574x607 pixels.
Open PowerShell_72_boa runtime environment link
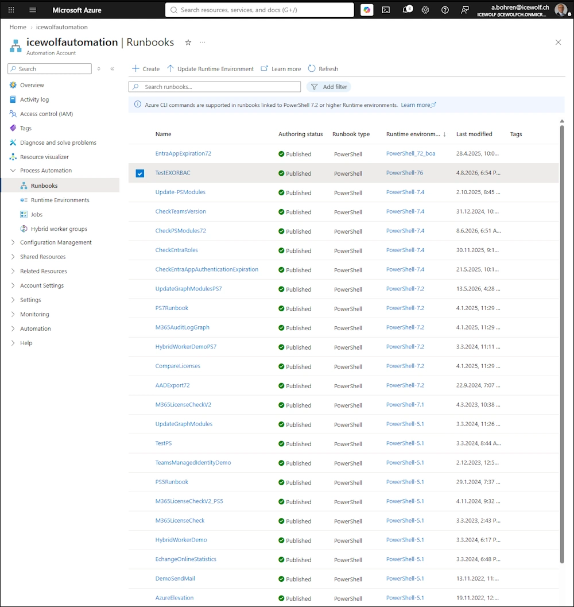[410, 153]
